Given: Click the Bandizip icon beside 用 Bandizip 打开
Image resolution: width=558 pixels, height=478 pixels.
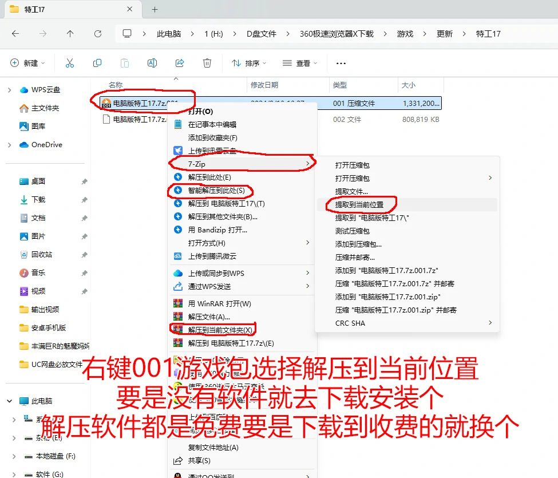Looking at the screenshot, I should click(178, 230).
